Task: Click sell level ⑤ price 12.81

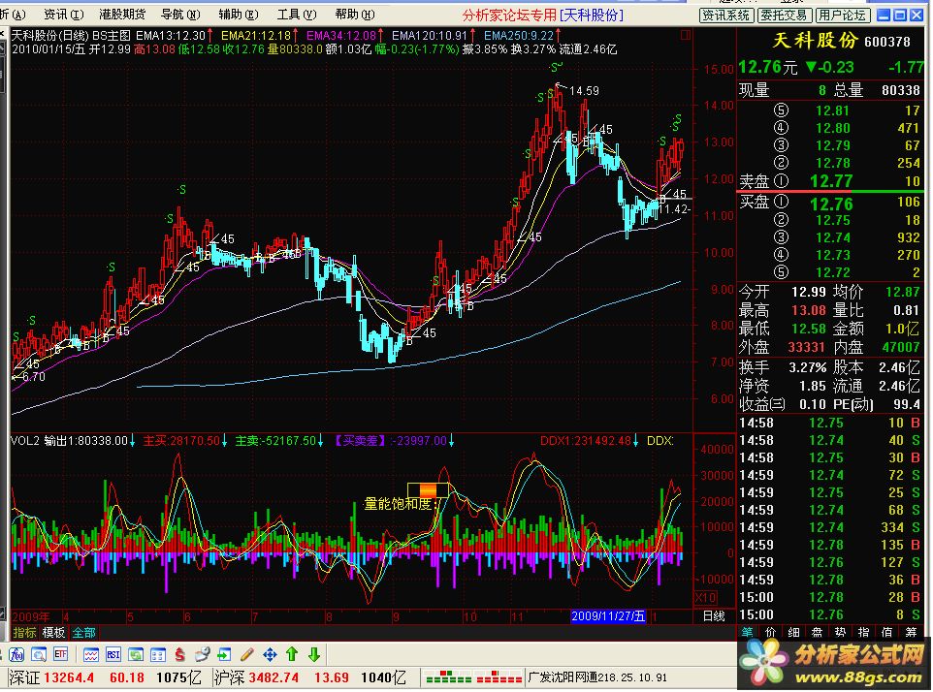Action: [832, 110]
